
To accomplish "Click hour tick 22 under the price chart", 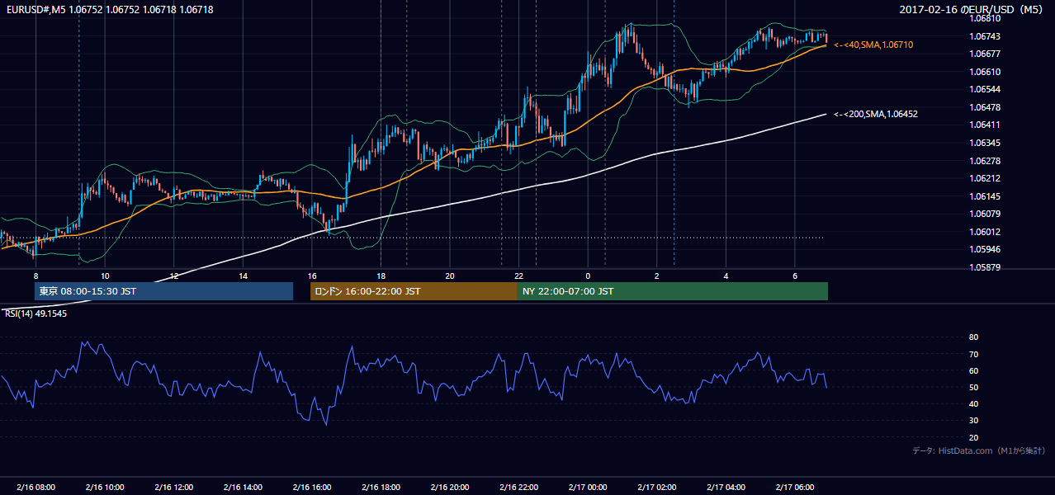I will coord(519,276).
